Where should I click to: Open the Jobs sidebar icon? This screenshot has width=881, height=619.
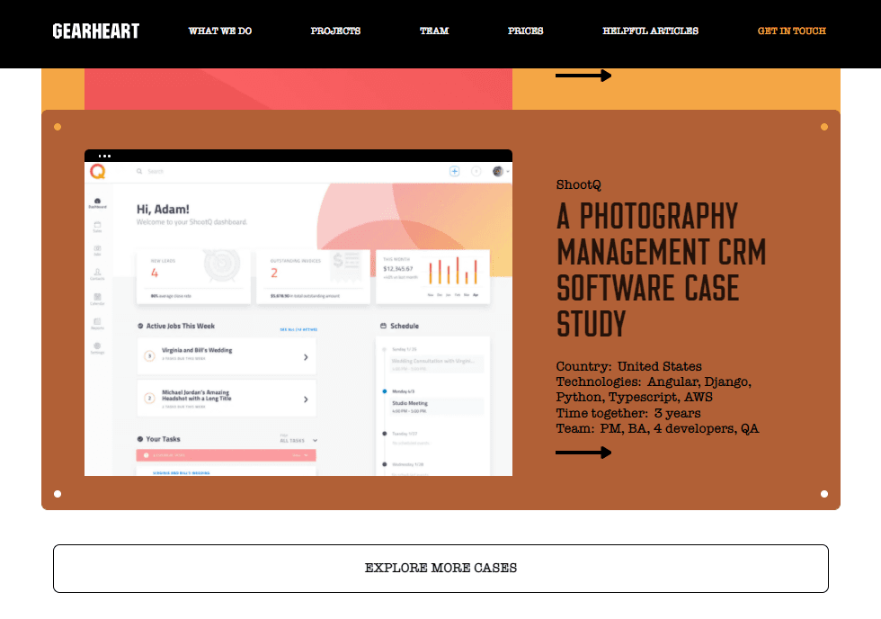point(97,251)
